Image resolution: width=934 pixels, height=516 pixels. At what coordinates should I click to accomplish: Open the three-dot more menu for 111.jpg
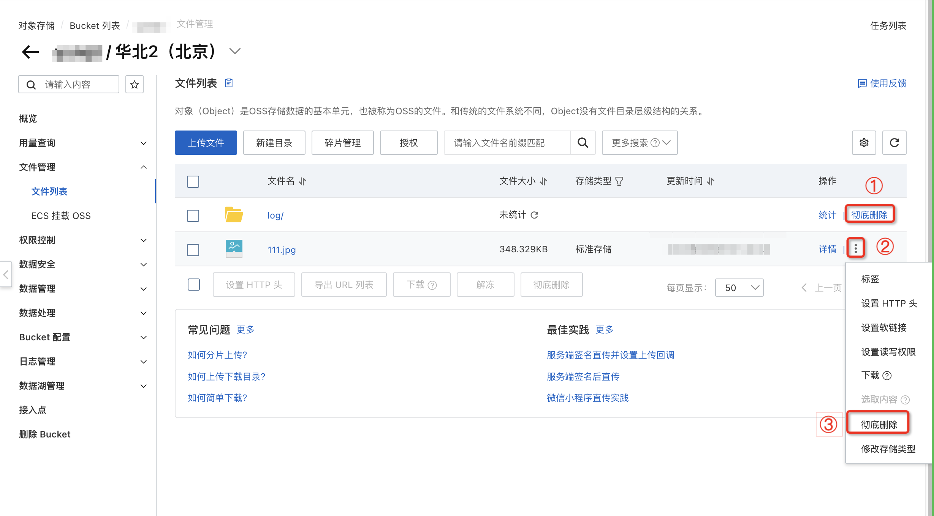(x=855, y=249)
